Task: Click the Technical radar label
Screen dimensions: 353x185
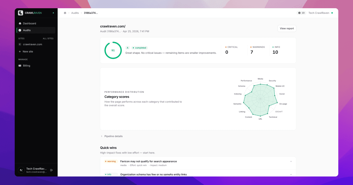Action: point(273,117)
